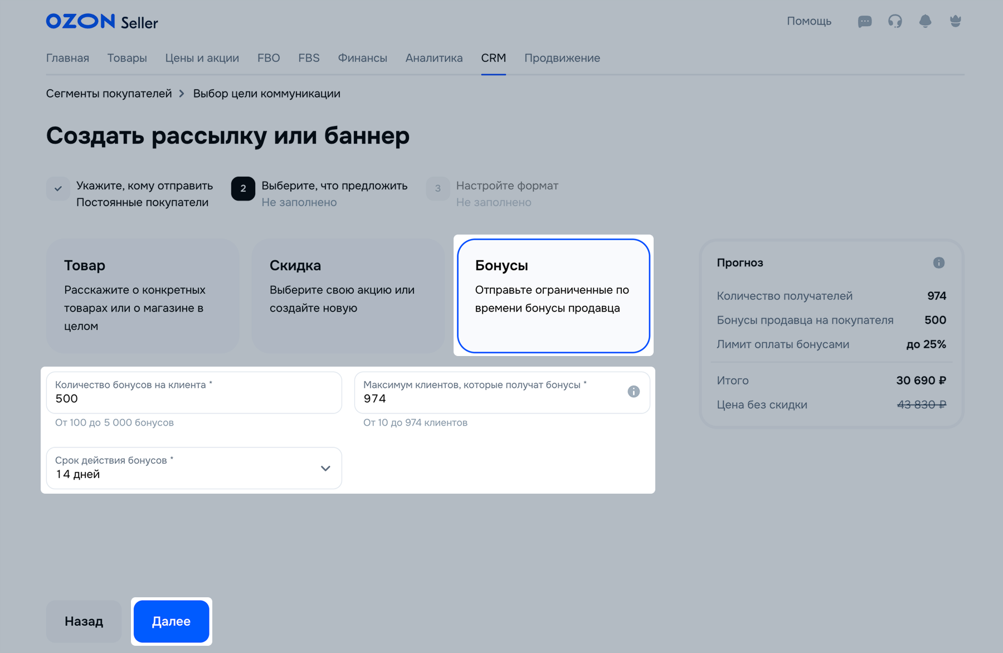Go to Продвижение section

pyautogui.click(x=562, y=58)
